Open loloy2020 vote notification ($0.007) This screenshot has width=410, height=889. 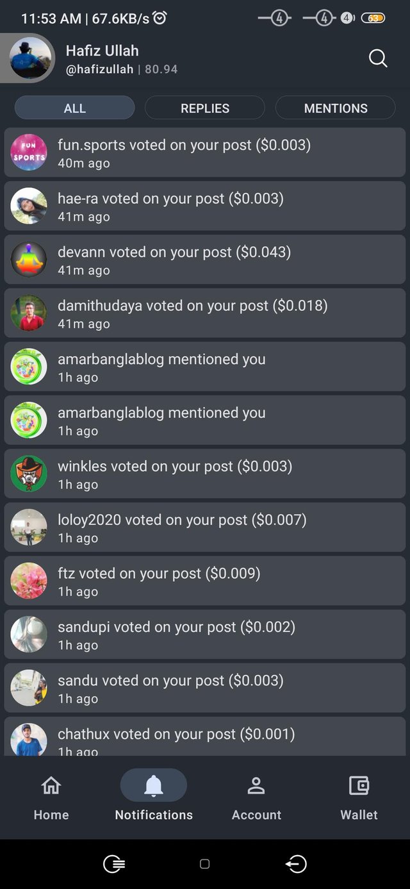(205, 528)
